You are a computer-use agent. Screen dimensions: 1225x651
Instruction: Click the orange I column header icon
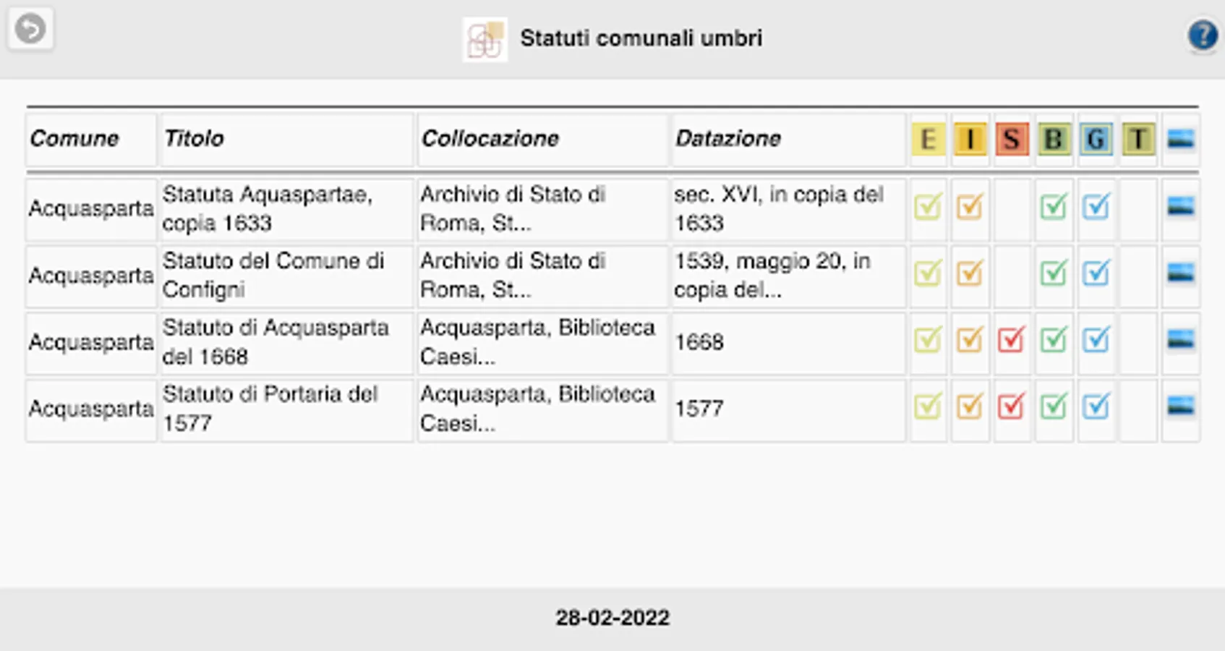point(970,139)
